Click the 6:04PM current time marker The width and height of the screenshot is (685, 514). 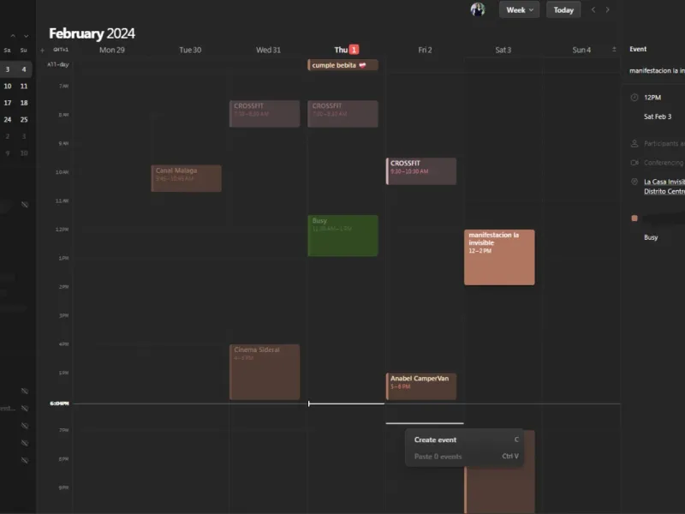[59, 403]
